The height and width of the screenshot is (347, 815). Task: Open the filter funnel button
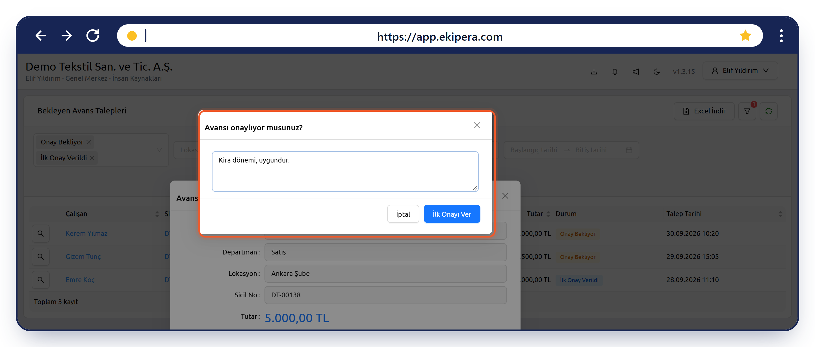[x=747, y=111]
